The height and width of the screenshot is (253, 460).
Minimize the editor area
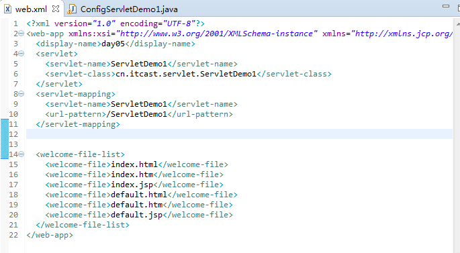pyautogui.click(x=446, y=6)
